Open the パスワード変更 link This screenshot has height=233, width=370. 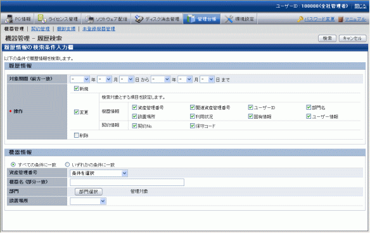click(319, 19)
